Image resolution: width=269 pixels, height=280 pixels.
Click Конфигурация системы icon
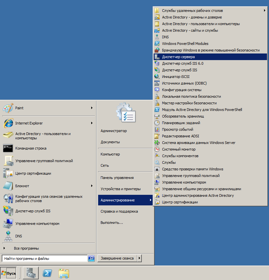tap(157, 90)
